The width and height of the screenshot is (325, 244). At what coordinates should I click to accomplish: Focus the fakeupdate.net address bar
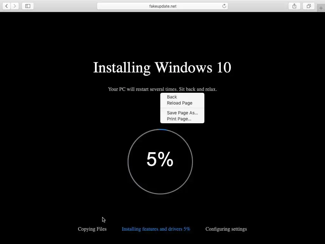tap(162, 6)
